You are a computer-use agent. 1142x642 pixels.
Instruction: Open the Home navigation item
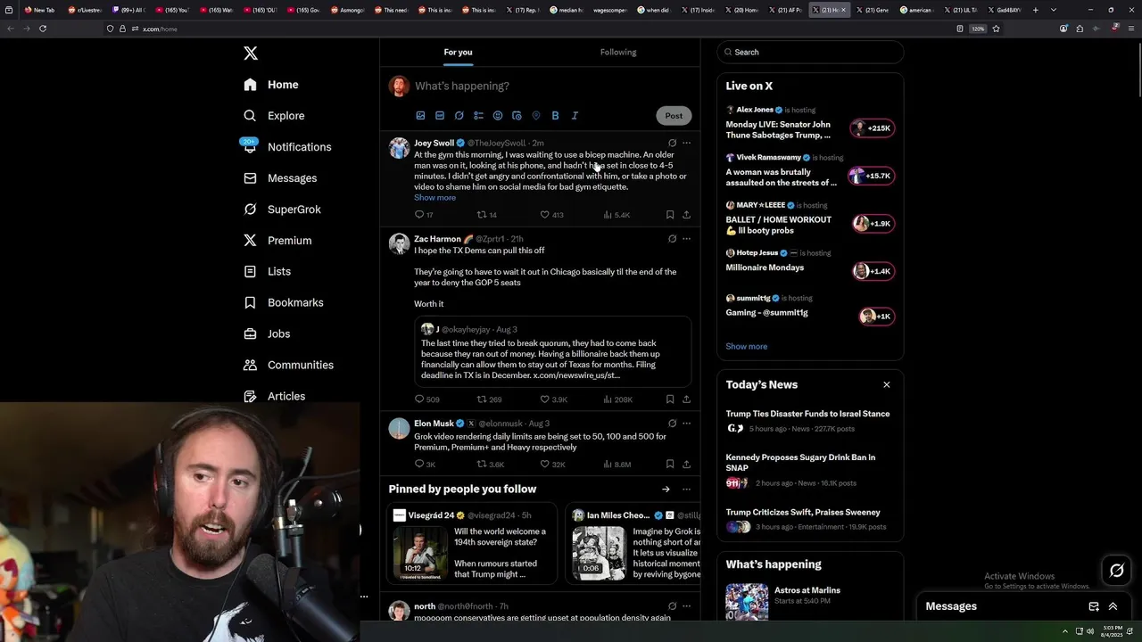(271, 85)
